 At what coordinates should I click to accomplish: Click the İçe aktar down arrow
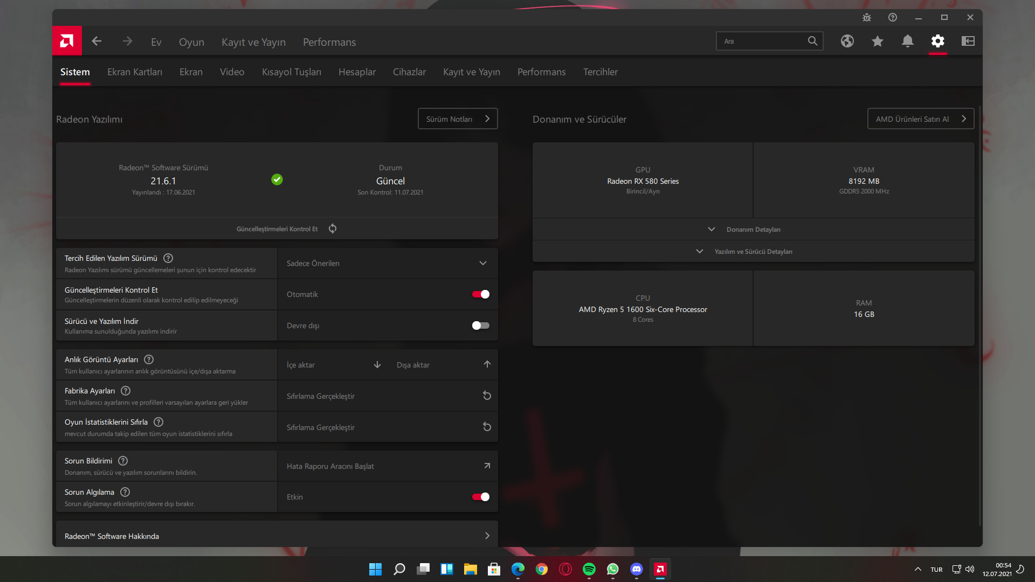pos(377,365)
